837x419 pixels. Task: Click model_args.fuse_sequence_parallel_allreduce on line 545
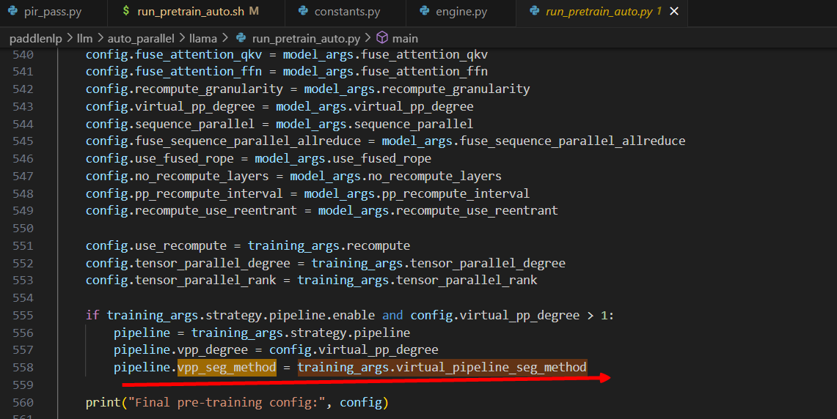pos(533,141)
